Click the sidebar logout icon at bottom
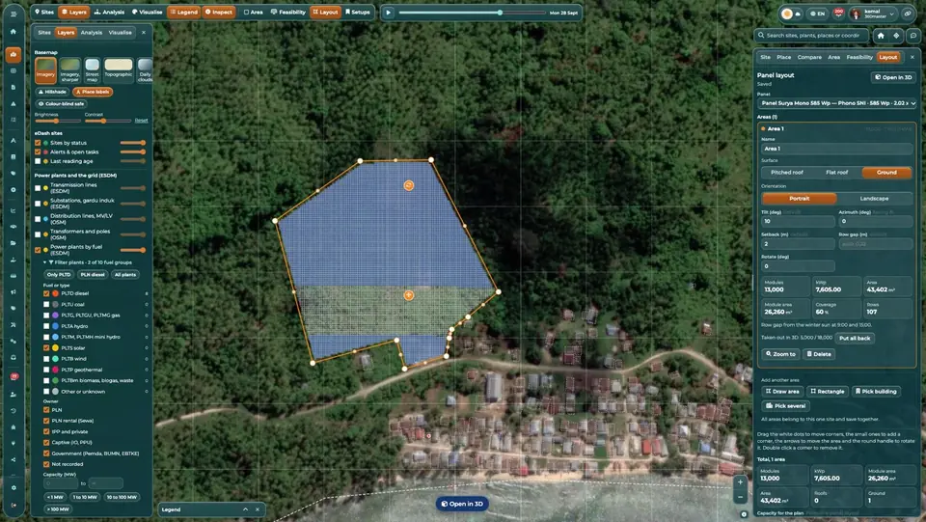 [13, 505]
